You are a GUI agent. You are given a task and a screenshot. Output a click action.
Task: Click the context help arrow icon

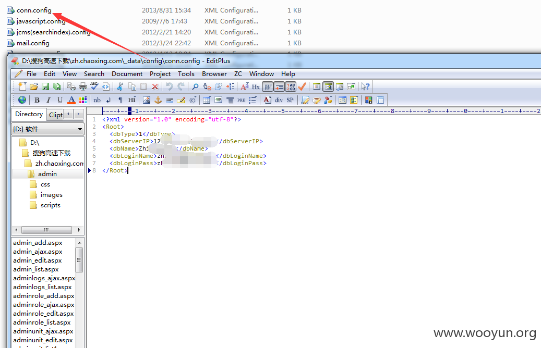pyautogui.click(x=365, y=86)
